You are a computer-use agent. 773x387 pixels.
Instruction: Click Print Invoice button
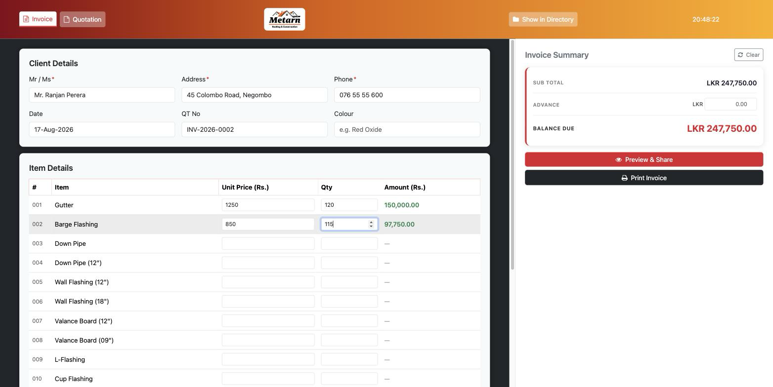(644, 178)
